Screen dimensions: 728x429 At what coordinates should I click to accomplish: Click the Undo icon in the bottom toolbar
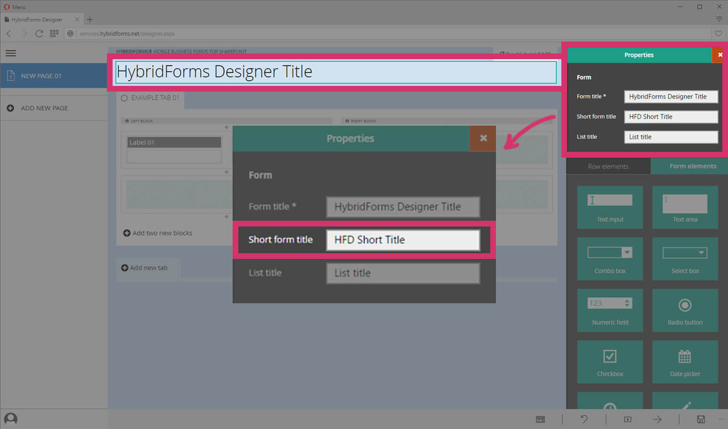pyautogui.click(x=584, y=419)
